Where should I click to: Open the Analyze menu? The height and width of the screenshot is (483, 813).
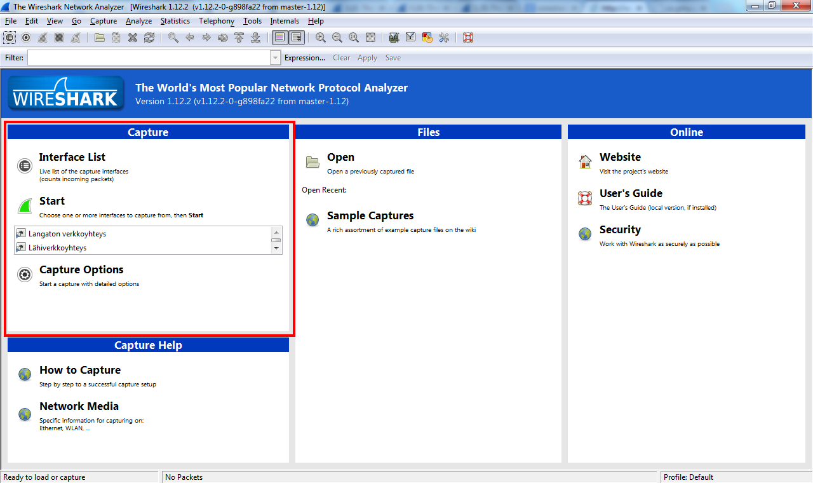tap(138, 21)
